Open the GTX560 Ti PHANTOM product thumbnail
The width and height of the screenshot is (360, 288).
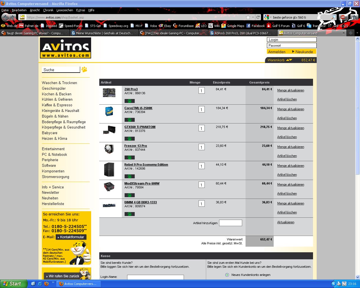coord(109,130)
